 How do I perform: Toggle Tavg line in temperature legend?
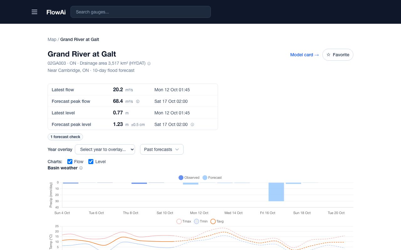tap(217, 221)
